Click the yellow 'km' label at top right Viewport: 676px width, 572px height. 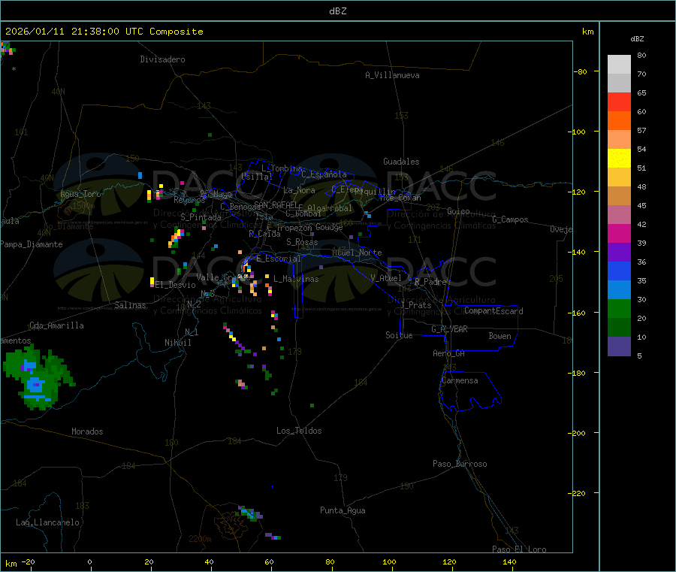point(587,32)
